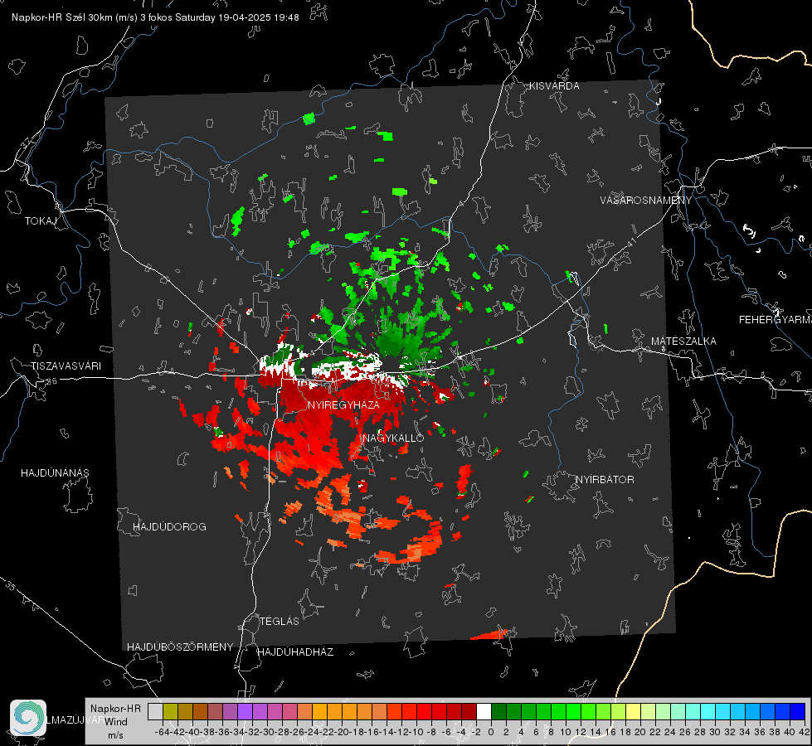
Task: Click the light gray swatch beside Napkor-HR label
Action: (x=155, y=711)
